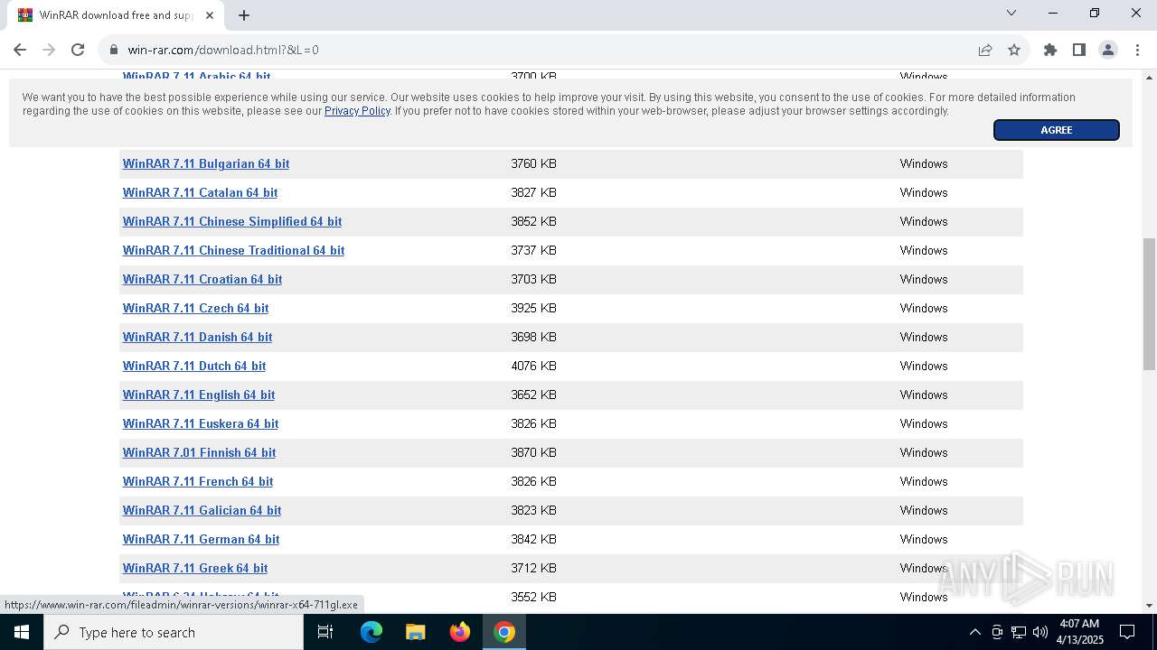
Task: Download WinRAR 7.11 English 64 bit
Action: 199,395
